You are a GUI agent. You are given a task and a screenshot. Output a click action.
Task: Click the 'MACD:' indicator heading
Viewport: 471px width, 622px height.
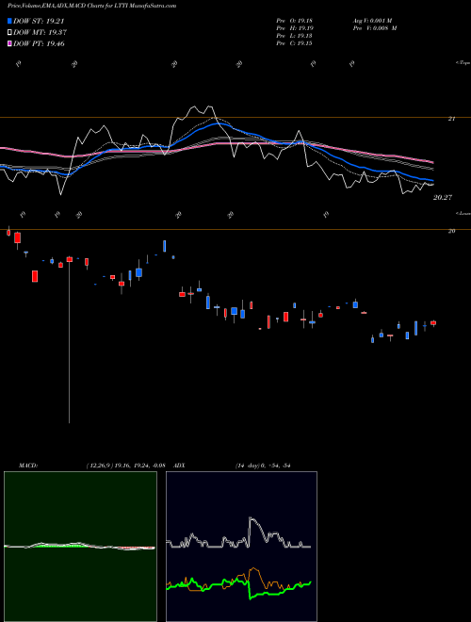(28, 466)
